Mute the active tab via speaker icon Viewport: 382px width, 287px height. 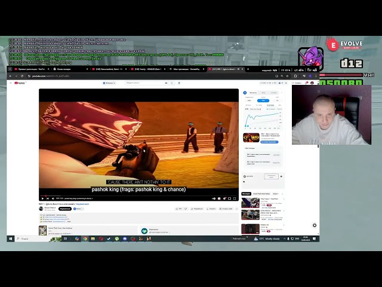[x=238, y=69]
